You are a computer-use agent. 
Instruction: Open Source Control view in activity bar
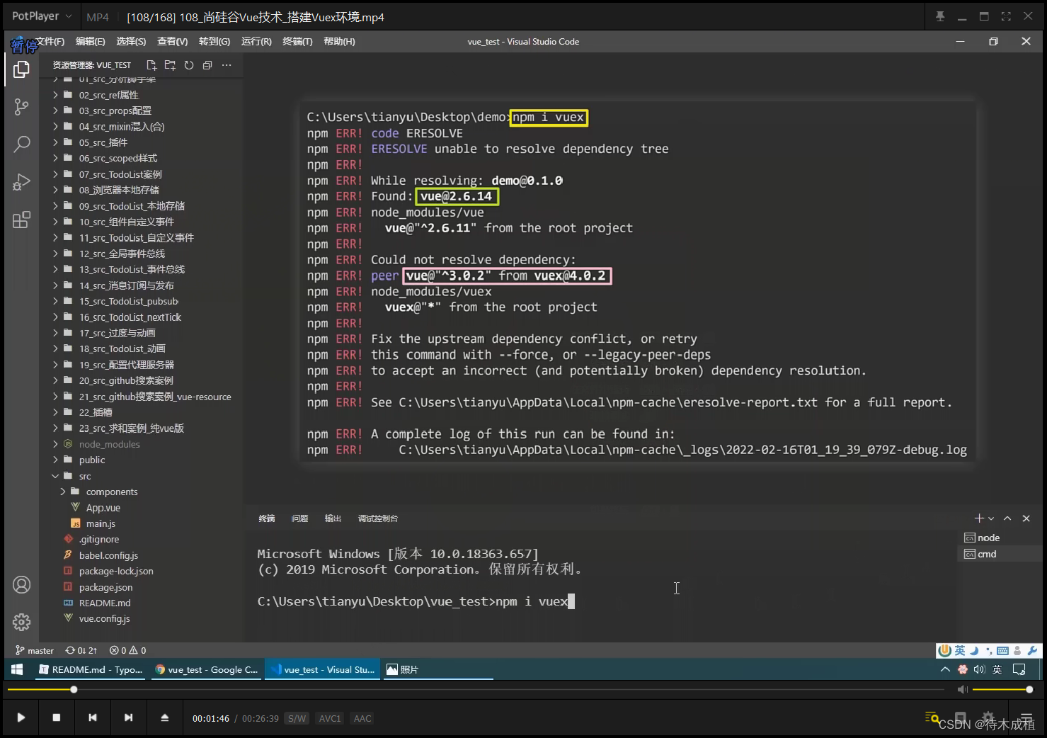[x=21, y=107]
